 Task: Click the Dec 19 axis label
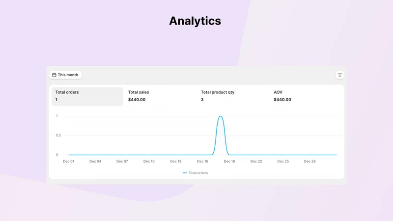(x=229, y=162)
